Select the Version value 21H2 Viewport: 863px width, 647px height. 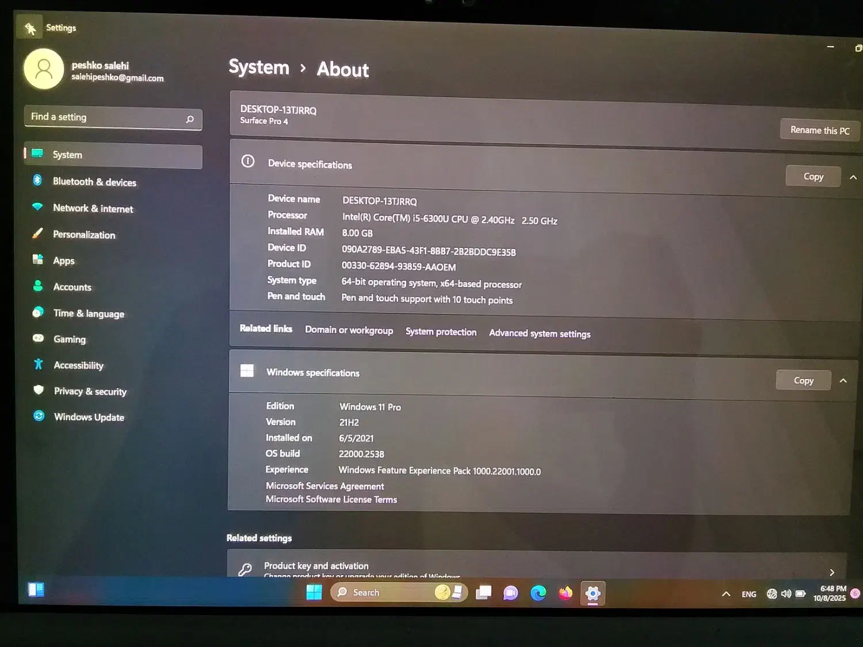point(349,422)
